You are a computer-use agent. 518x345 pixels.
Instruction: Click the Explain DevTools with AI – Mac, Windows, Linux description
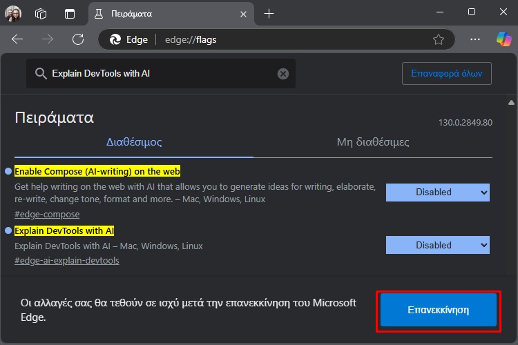click(108, 246)
